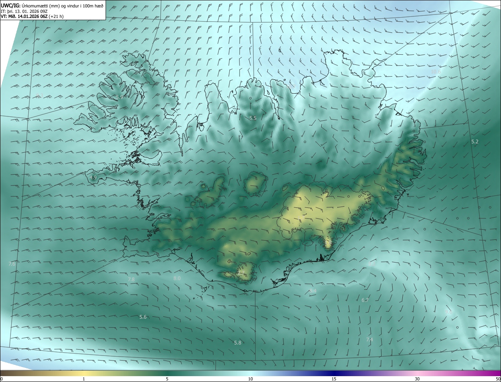Click the 6.4 value label off south coast

click(x=312, y=291)
